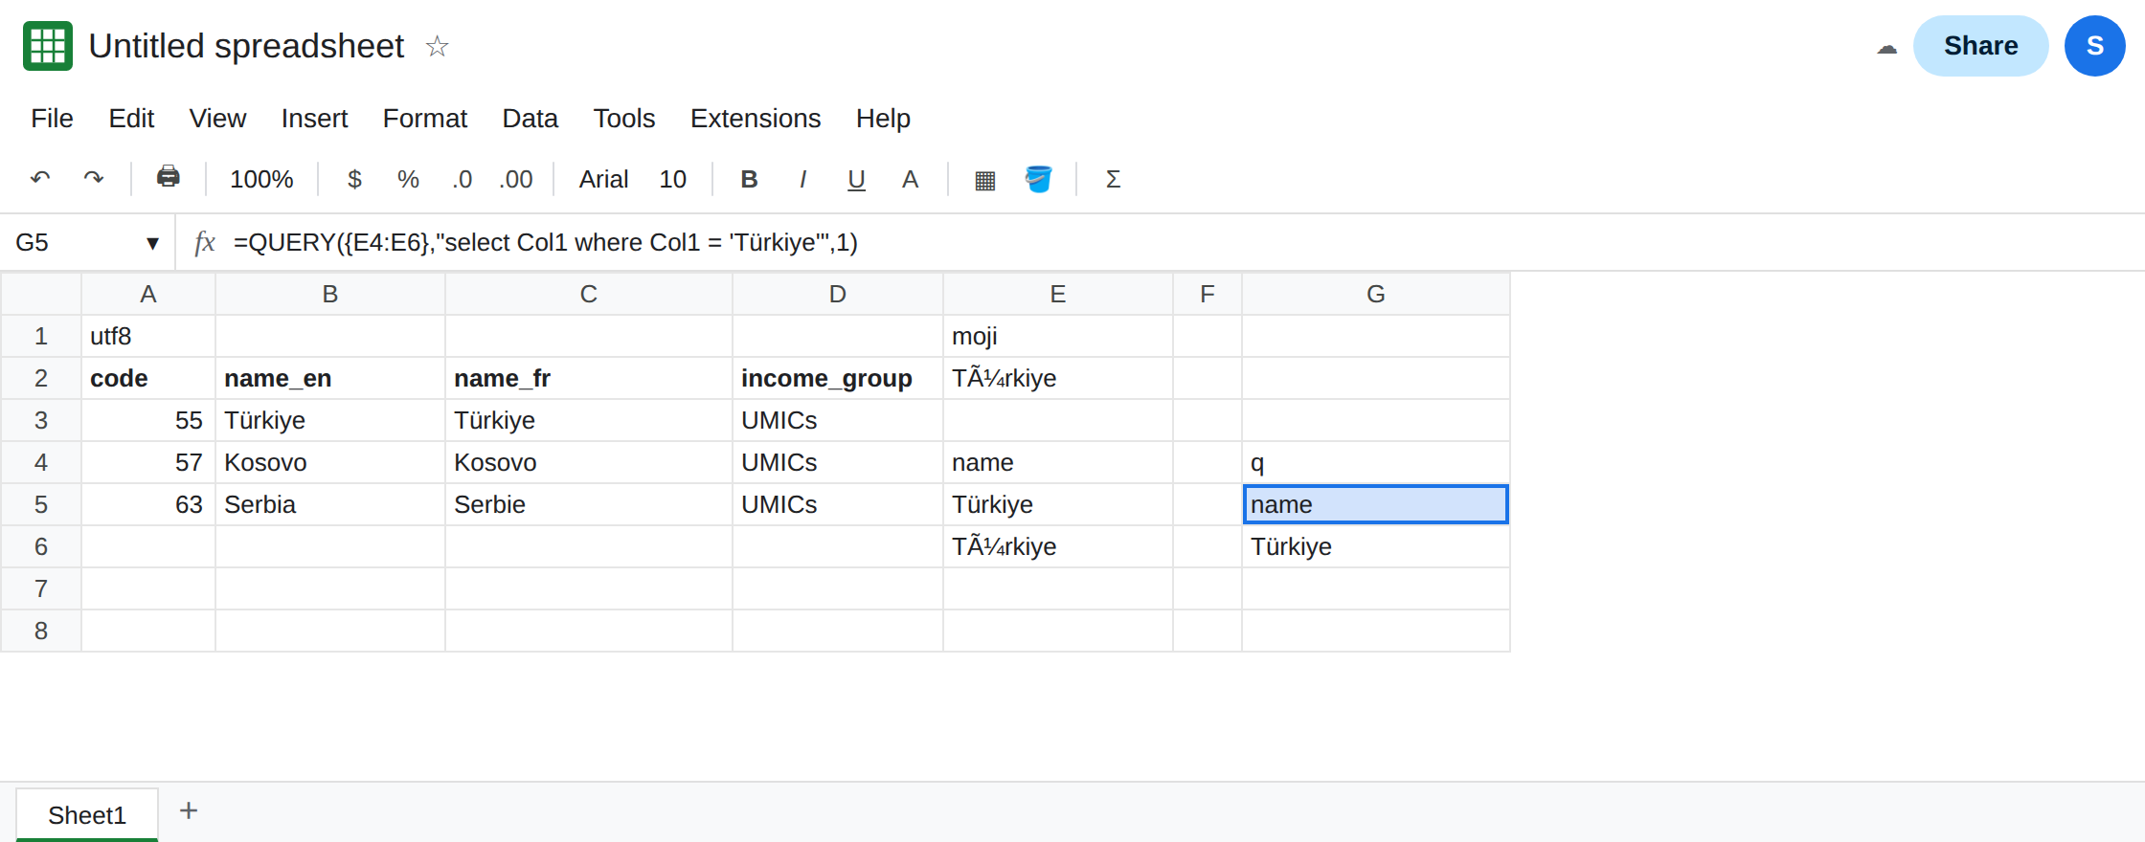Viewport: 2145px width, 842px height.
Task: Print the spreadsheet
Action: [168, 178]
